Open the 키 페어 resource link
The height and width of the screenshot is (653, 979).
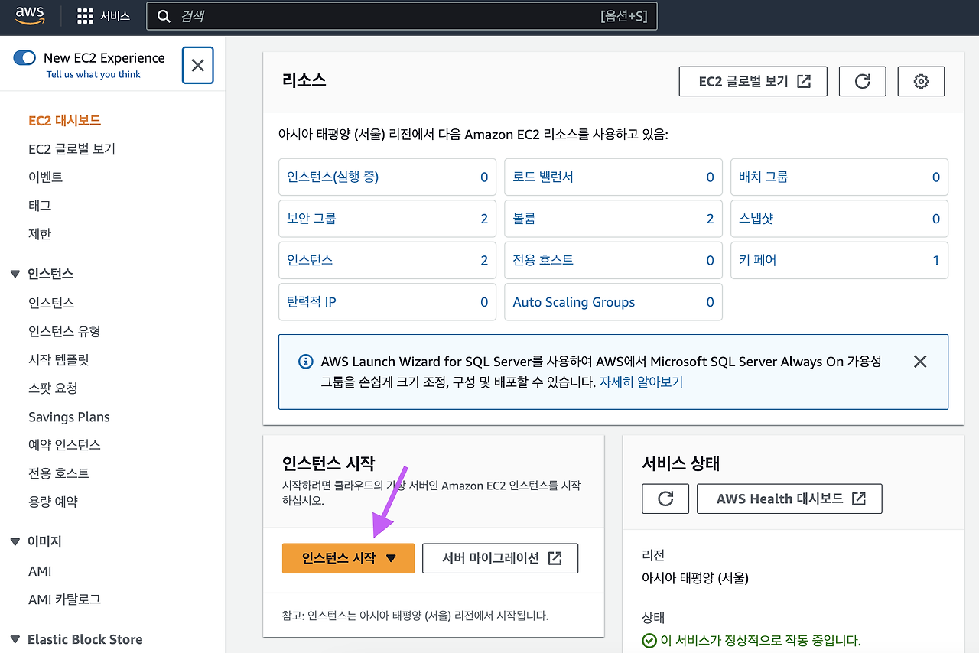[x=757, y=260]
